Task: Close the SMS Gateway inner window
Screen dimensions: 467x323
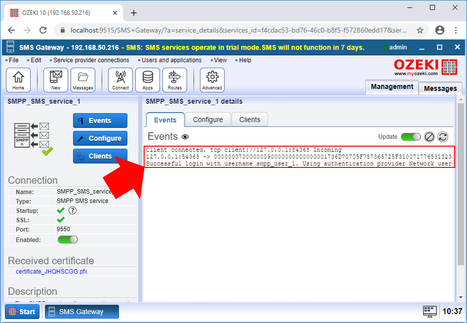Action: pos(458,47)
